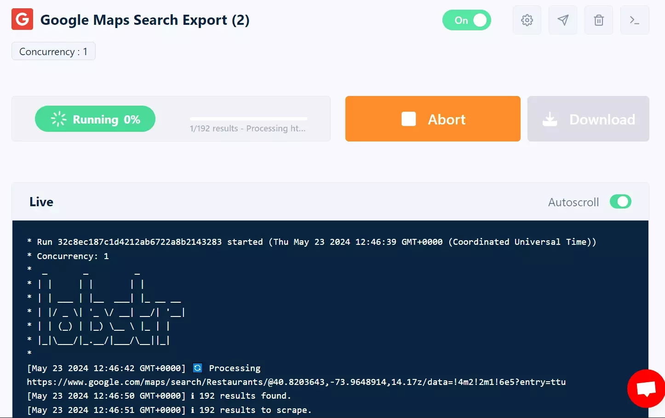This screenshot has height=418, width=665.
Task: Click the 1/192 results status text
Action: 247,129
